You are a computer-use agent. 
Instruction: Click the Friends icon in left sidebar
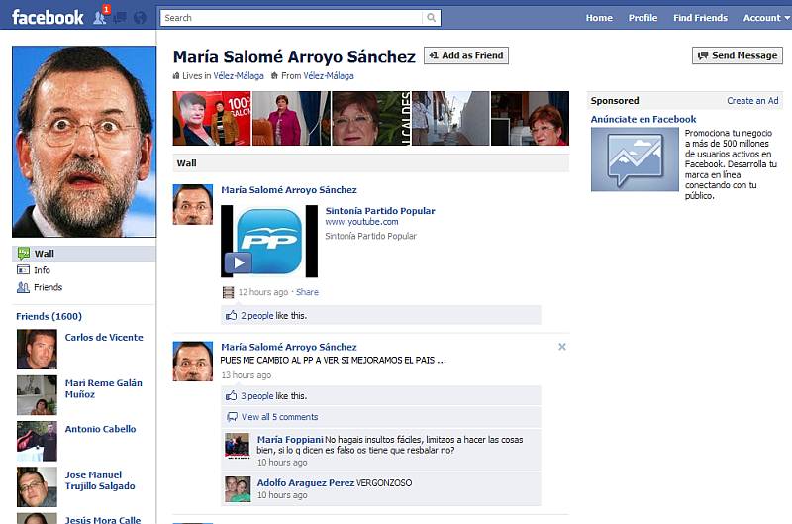[x=23, y=287]
